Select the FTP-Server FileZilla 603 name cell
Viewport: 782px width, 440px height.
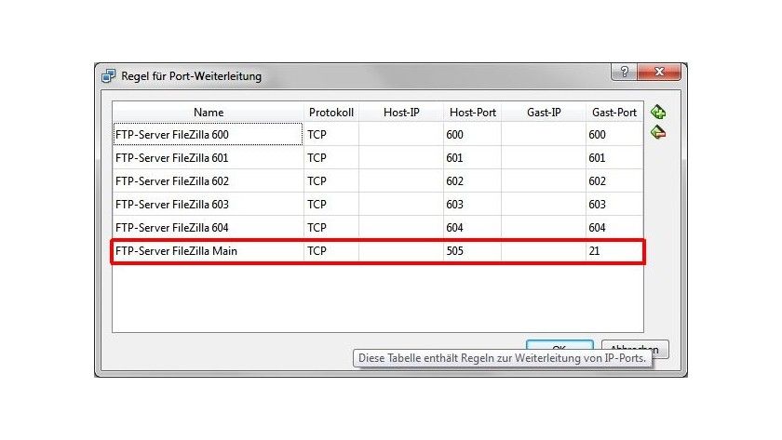(208, 205)
